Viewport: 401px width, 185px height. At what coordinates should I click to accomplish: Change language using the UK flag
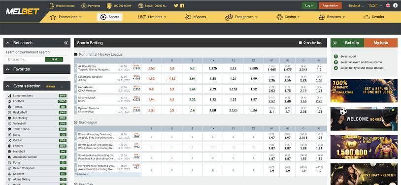click(x=388, y=5)
